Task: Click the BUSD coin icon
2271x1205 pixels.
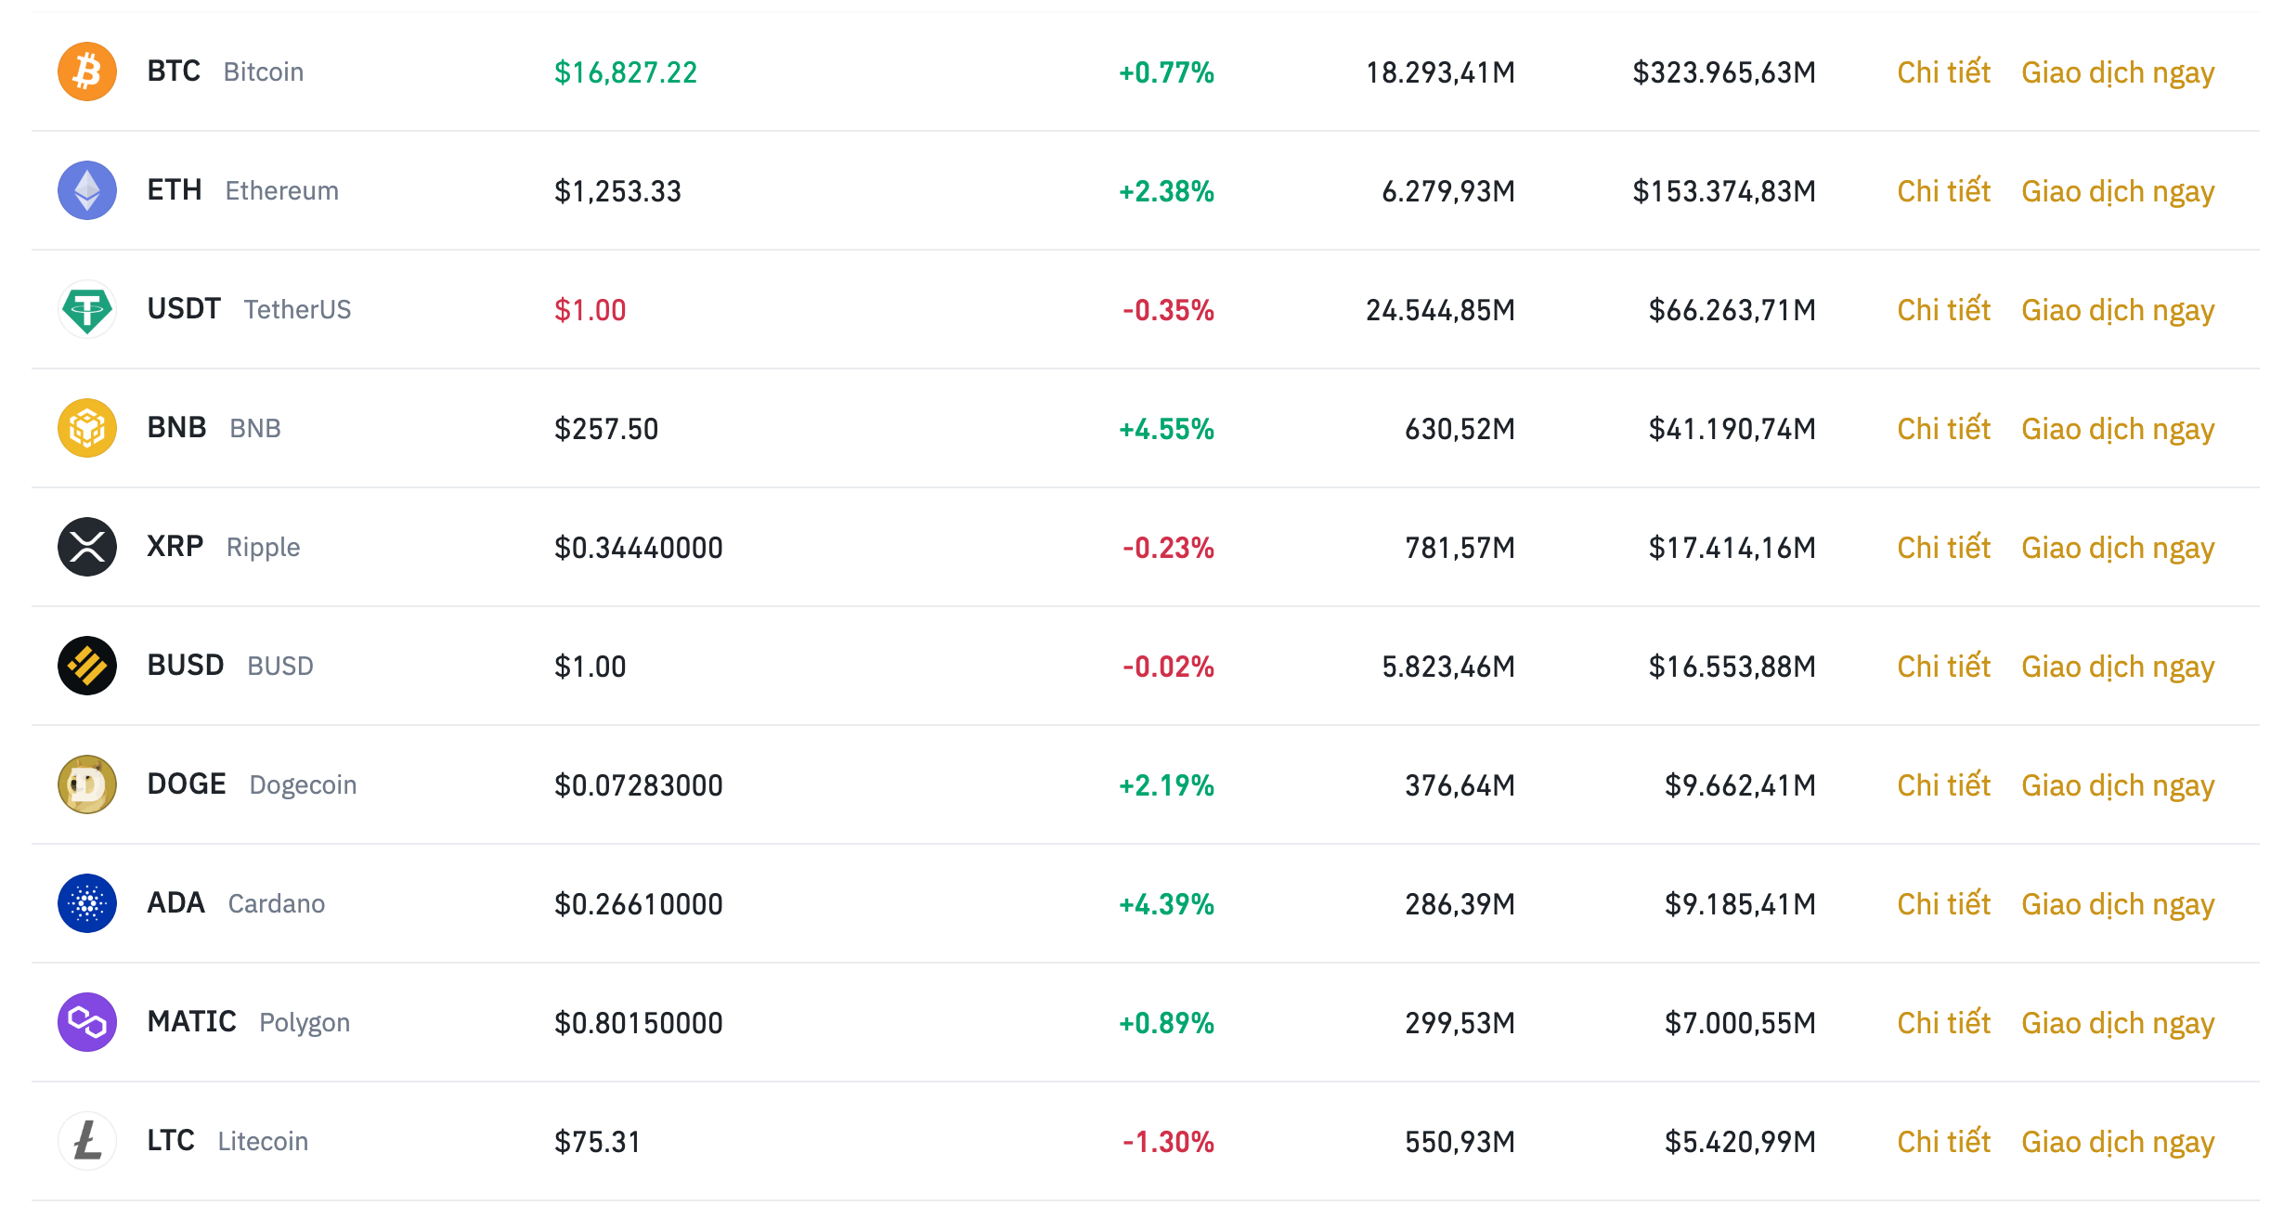Action: (87, 666)
